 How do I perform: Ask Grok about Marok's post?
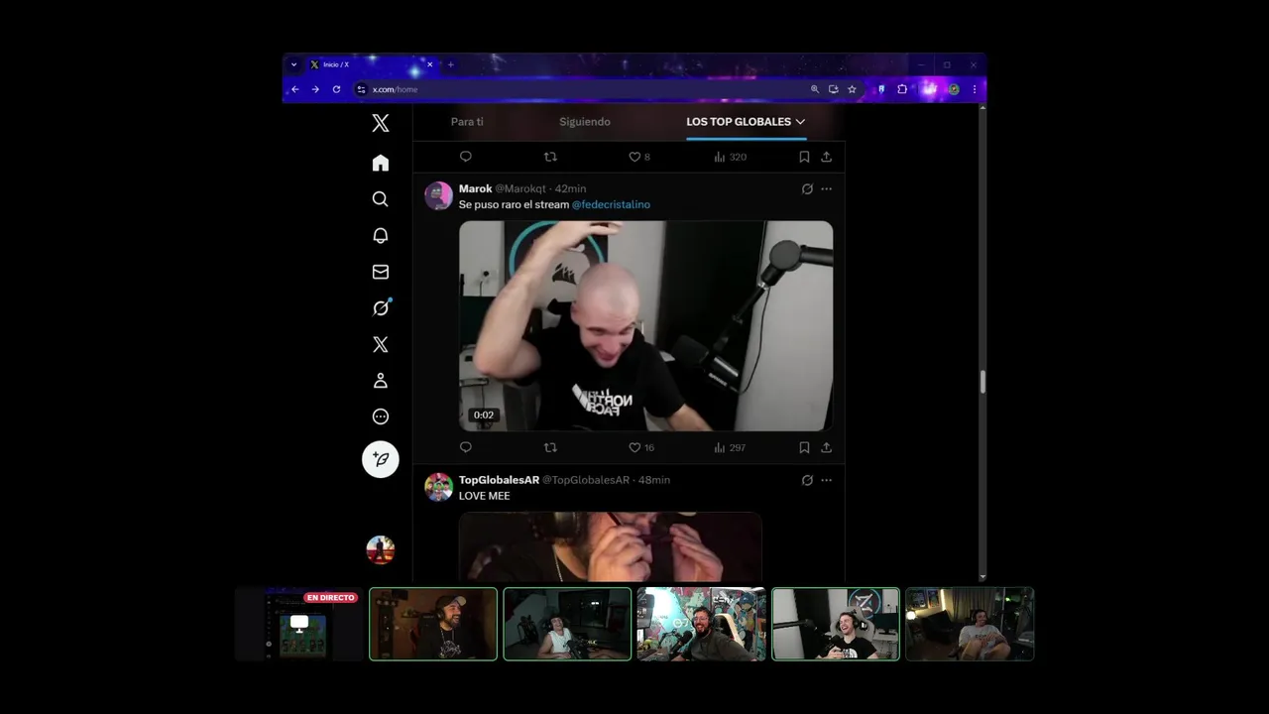(807, 188)
